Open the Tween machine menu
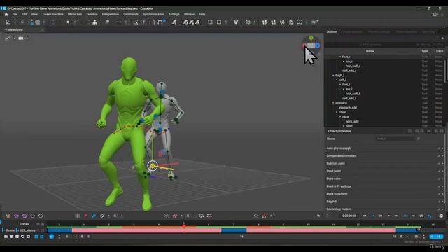 click(x=52, y=14)
